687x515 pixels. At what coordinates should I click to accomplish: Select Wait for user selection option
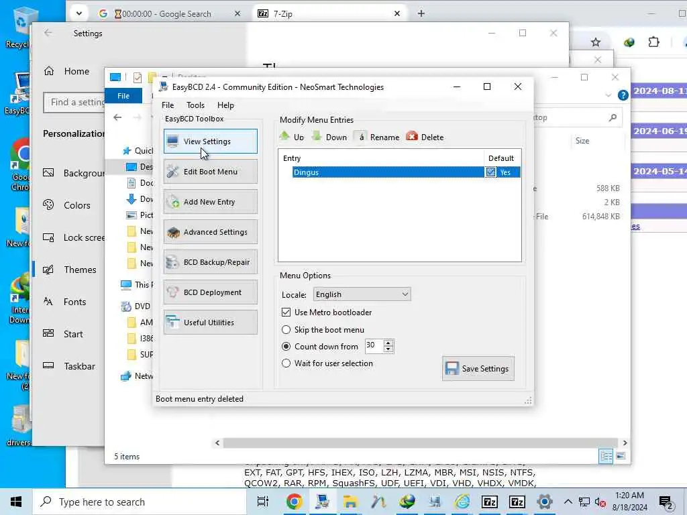click(286, 363)
